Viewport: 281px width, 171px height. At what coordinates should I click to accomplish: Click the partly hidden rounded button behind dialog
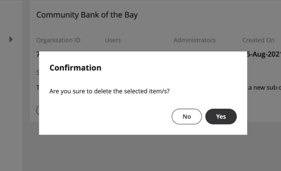37,110
